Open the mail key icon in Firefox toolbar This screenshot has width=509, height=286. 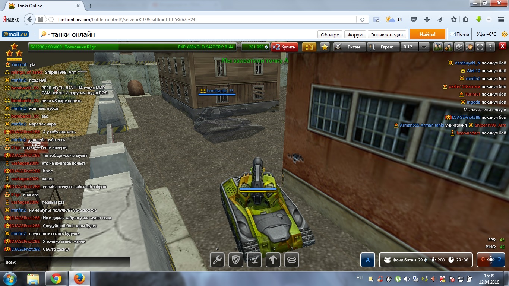pos(376,19)
